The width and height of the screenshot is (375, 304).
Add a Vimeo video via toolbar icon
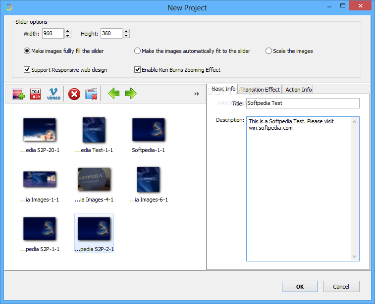pos(54,94)
